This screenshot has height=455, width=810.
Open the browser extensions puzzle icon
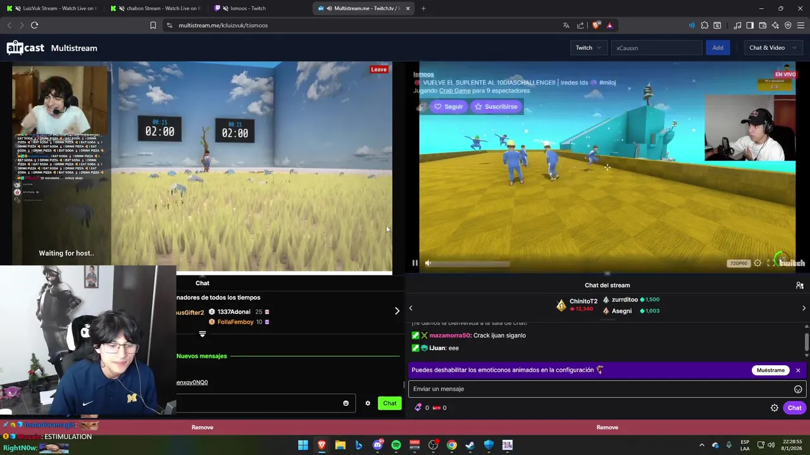tap(704, 25)
